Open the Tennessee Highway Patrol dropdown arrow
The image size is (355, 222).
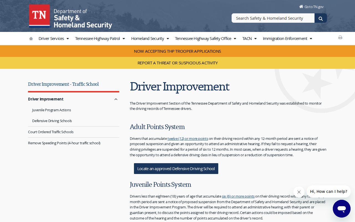[124, 39]
